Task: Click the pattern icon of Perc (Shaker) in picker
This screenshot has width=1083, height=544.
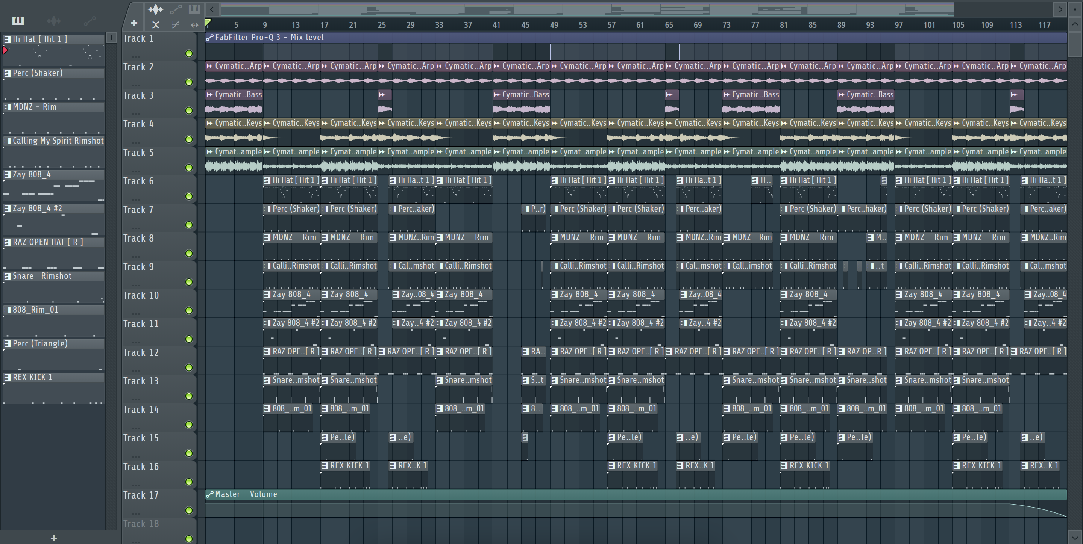Action: pos(7,73)
